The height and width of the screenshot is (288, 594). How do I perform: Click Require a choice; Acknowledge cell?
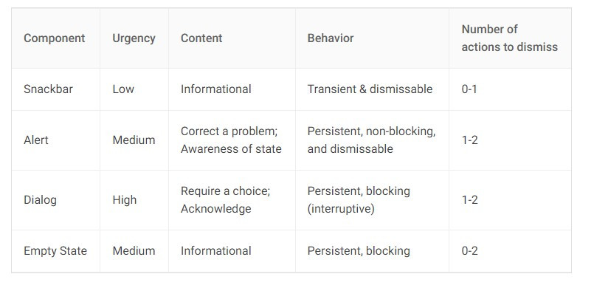(x=225, y=199)
